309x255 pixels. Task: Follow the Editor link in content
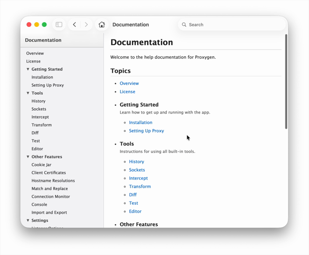coord(135,211)
